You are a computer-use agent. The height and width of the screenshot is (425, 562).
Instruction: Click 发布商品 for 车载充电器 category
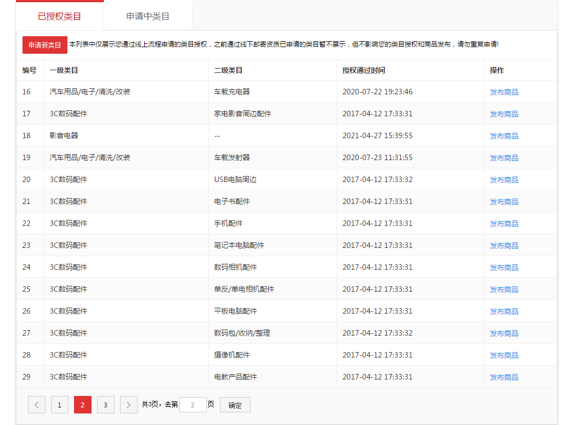point(503,92)
